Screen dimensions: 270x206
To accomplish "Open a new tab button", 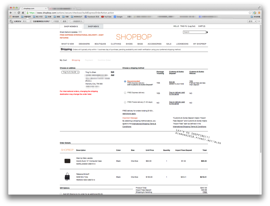I will [79, 8].
